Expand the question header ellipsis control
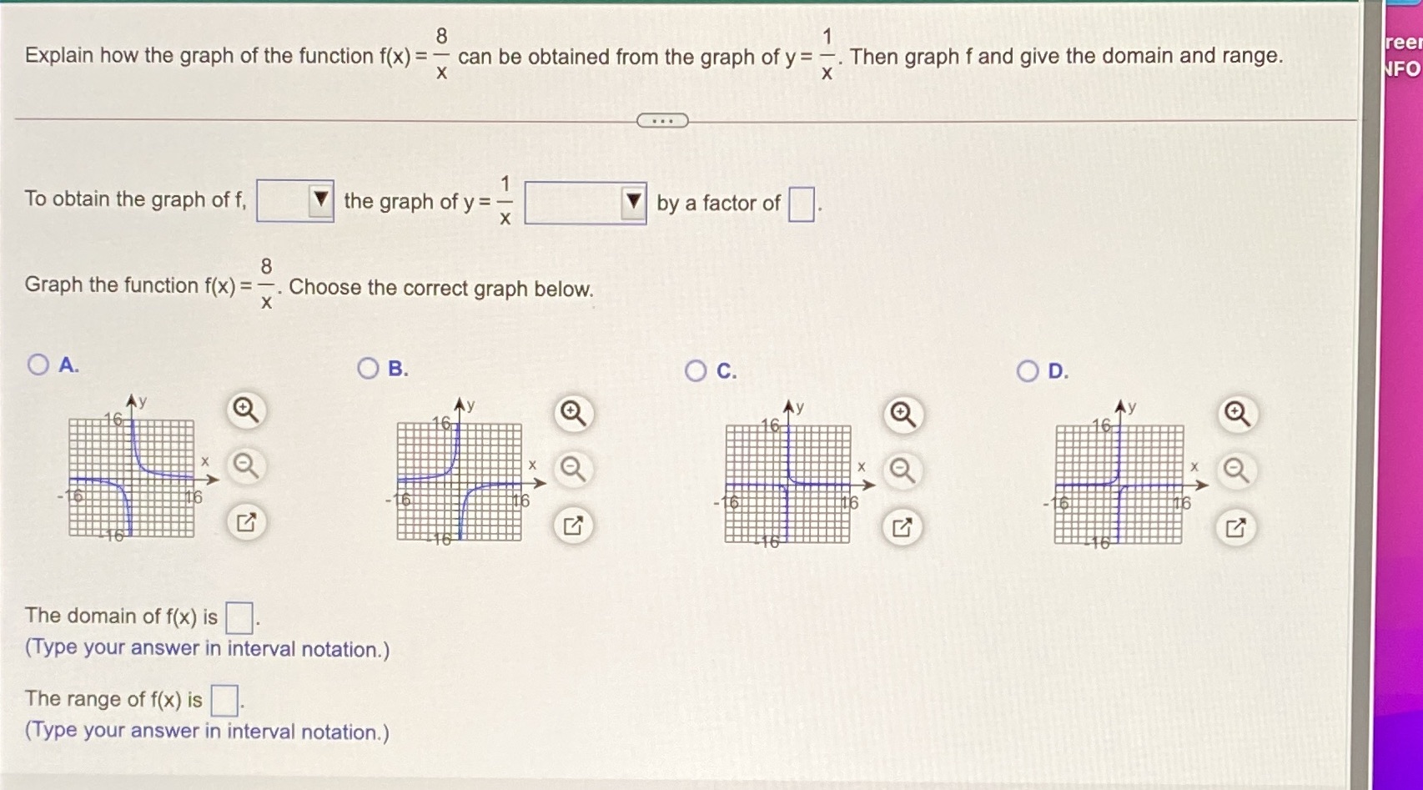Viewport: 1423px width, 790px height. click(x=661, y=122)
